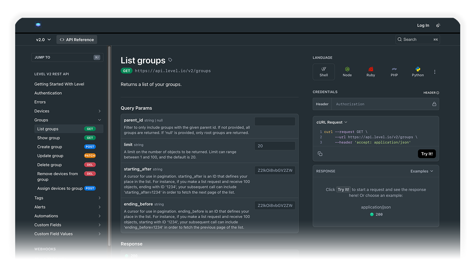
Task: Click the HEADER info icon
Action: coord(438,93)
